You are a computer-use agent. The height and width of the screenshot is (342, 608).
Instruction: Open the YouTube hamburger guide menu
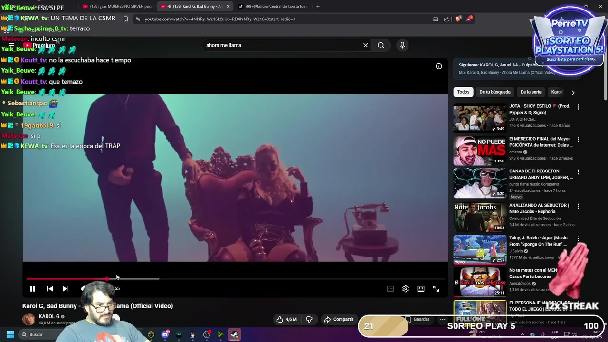tap(11, 45)
